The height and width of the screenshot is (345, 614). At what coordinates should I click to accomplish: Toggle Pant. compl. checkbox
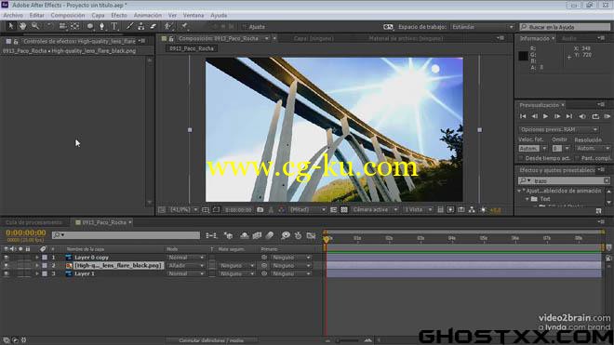coord(577,158)
